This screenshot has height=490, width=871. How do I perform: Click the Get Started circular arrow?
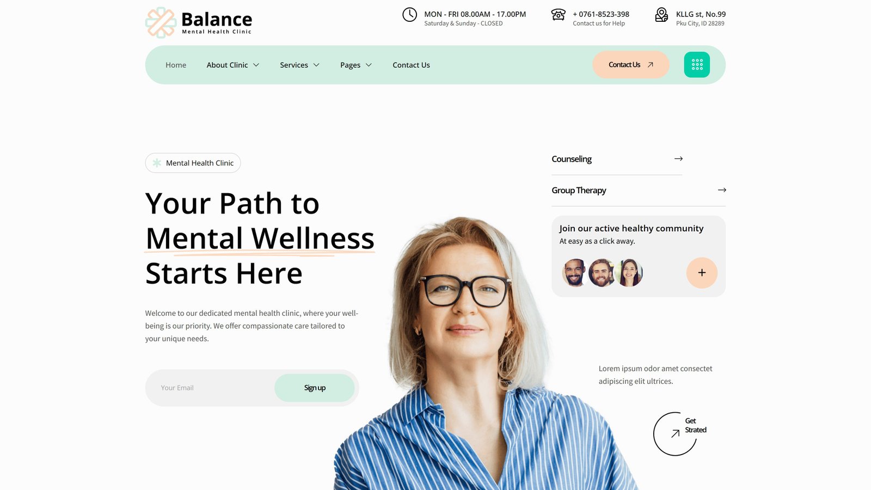[x=675, y=434]
